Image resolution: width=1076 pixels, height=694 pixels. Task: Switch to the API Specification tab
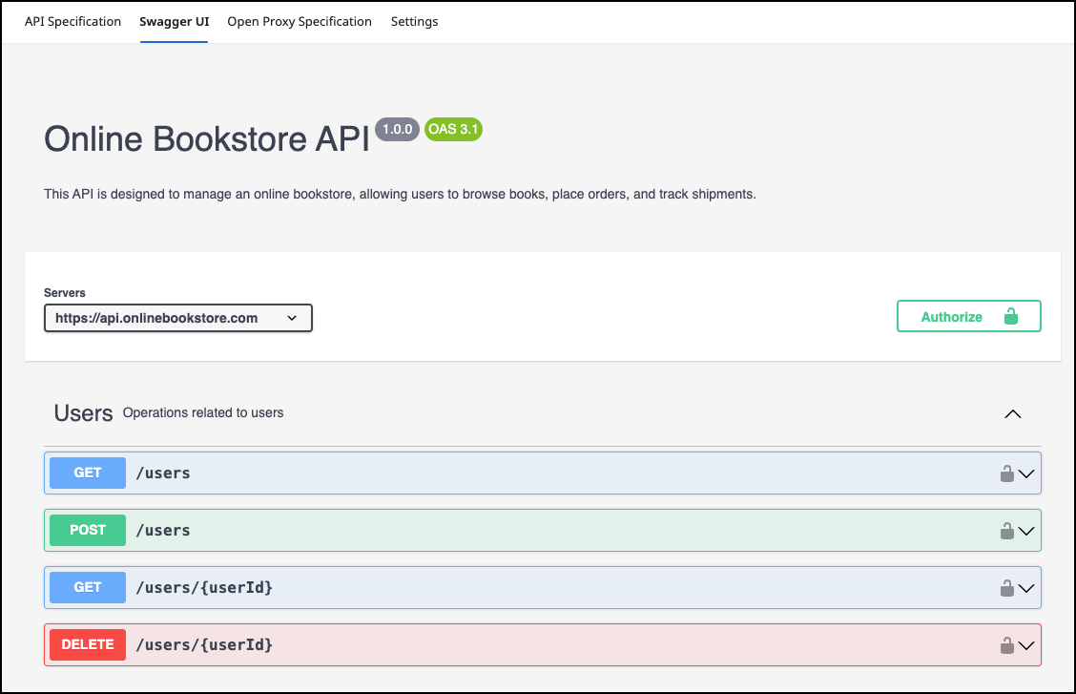72,21
